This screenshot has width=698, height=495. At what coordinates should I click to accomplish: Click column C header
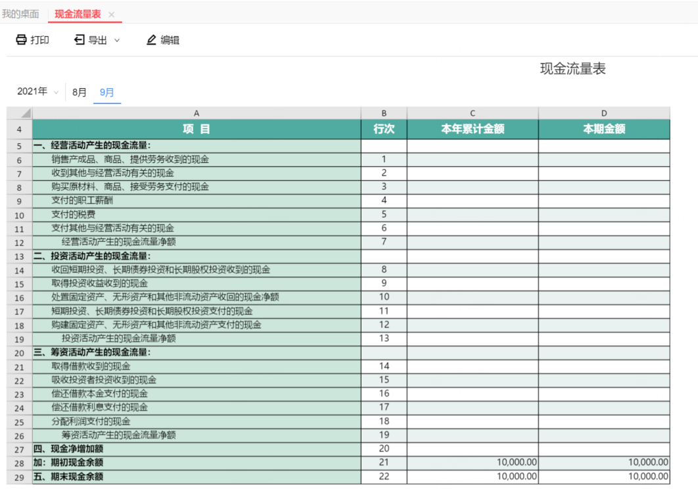click(x=472, y=113)
